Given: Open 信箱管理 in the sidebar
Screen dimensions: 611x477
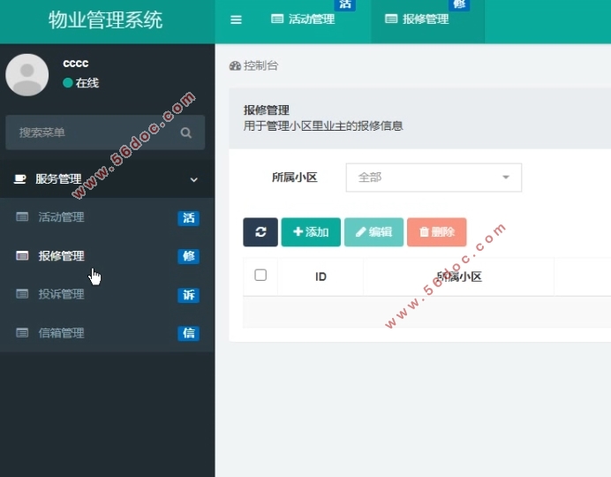Looking at the screenshot, I should 107,333.
